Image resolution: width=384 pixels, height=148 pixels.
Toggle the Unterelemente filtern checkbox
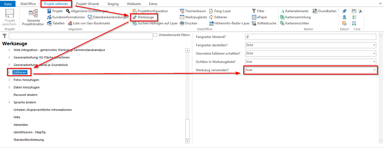coord(155,35)
